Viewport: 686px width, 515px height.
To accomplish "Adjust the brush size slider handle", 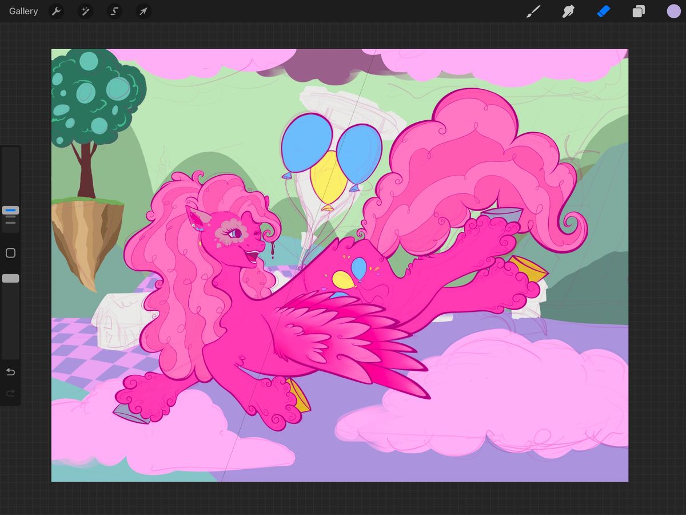I will [x=10, y=211].
